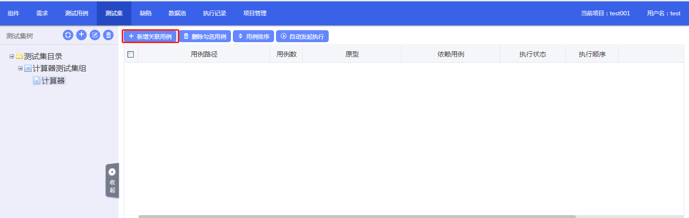Open the 项目管理 tab
The height and width of the screenshot is (218, 689).
tap(254, 13)
